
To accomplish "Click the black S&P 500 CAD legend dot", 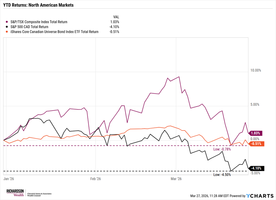I will point(7,27).
